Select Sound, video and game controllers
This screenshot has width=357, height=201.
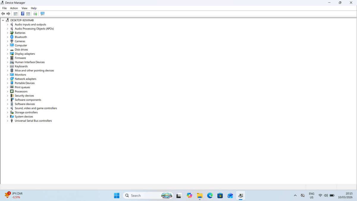tap(36, 108)
